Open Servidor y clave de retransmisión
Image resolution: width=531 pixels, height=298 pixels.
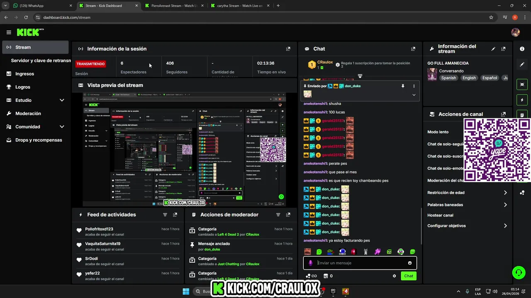[x=41, y=60]
